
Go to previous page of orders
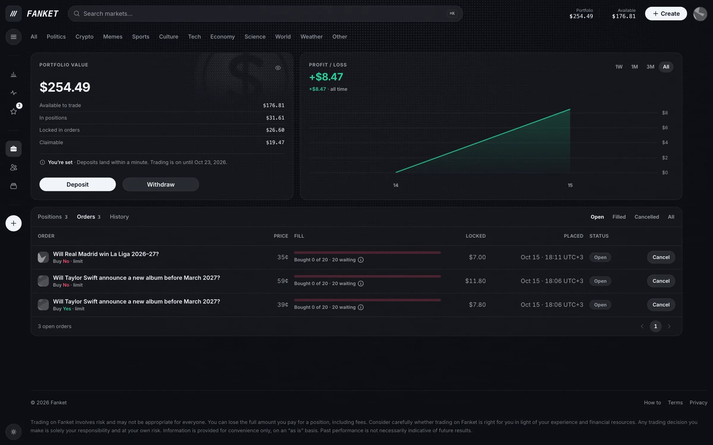pos(642,326)
